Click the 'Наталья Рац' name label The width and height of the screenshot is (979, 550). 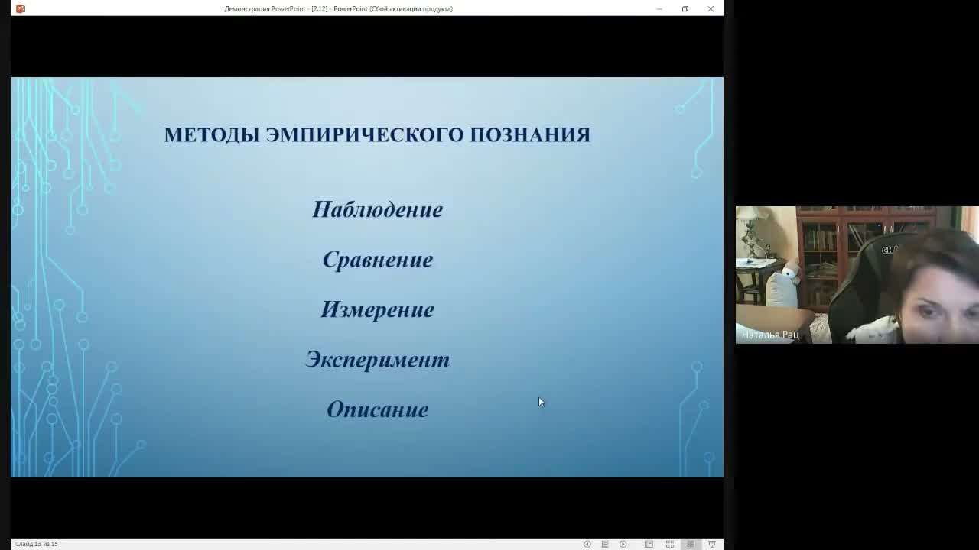click(770, 335)
